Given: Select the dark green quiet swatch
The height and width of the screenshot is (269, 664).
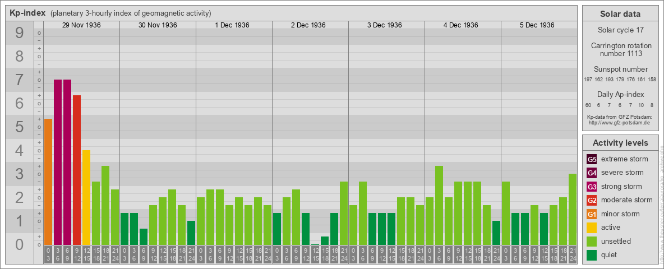Looking at the screenshot, I should coord(592,255).
